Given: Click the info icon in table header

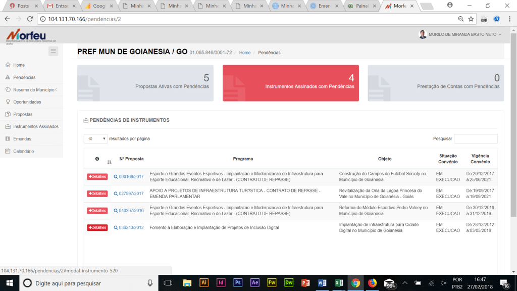Looking at the screenshot, I should (97, 159).
